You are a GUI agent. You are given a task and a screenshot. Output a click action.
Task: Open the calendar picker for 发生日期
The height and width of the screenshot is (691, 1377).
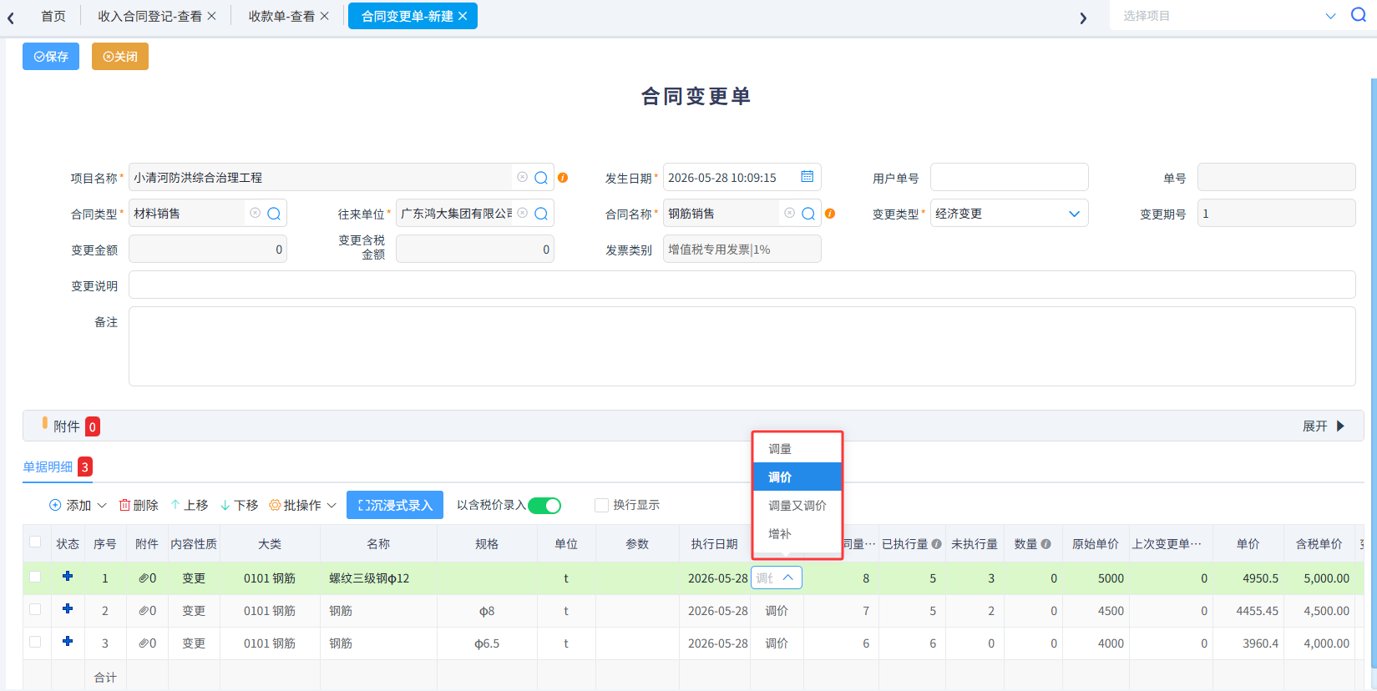807,177
